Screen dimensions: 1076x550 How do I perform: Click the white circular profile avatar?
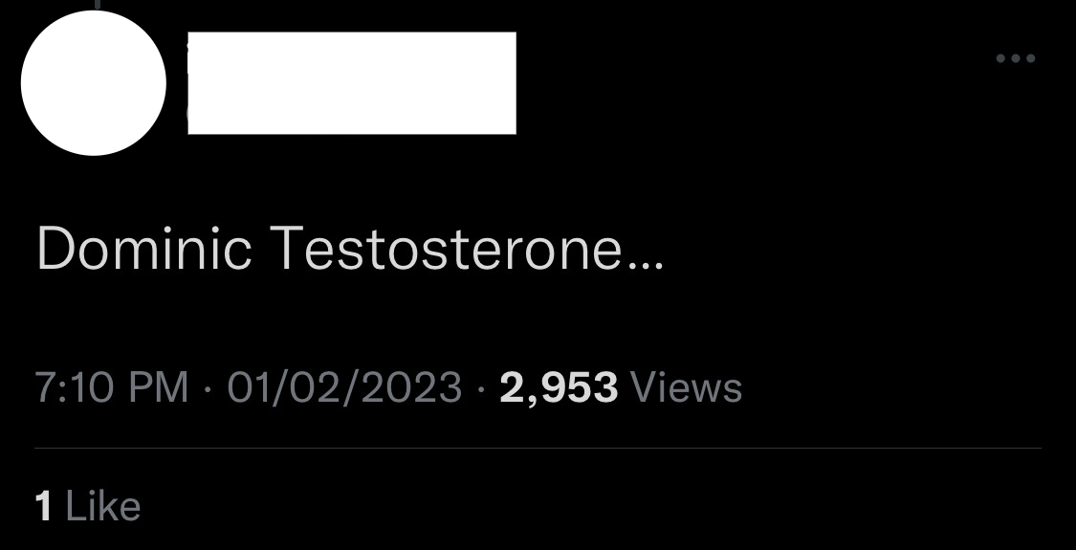(x=94, y=83)
